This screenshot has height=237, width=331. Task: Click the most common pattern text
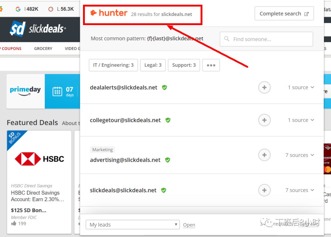tap(147, 38)
